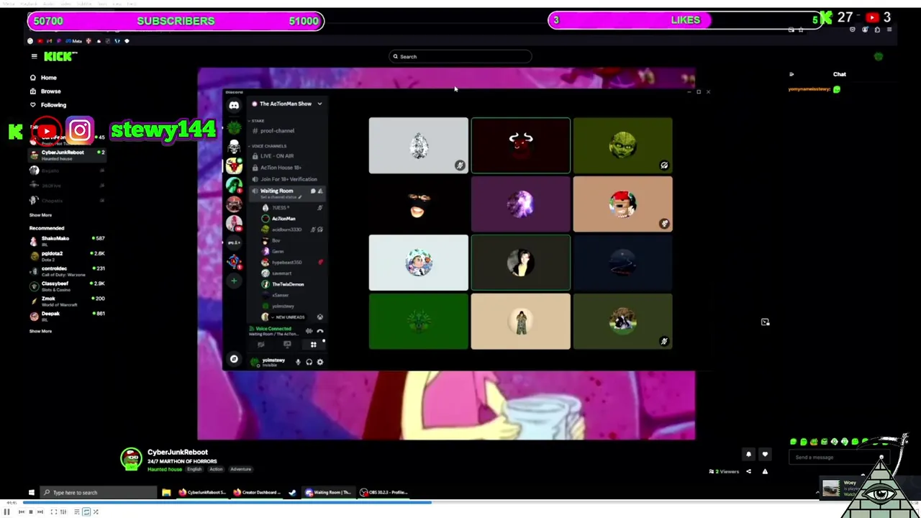This screenshot has height=518, width=921.
Task: Click the green ogre avatar video tile
Action: click(623, 146)
